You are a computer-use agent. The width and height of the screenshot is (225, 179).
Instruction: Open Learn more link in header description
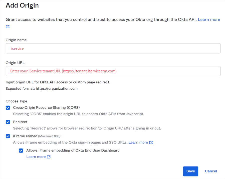[209, 19]
